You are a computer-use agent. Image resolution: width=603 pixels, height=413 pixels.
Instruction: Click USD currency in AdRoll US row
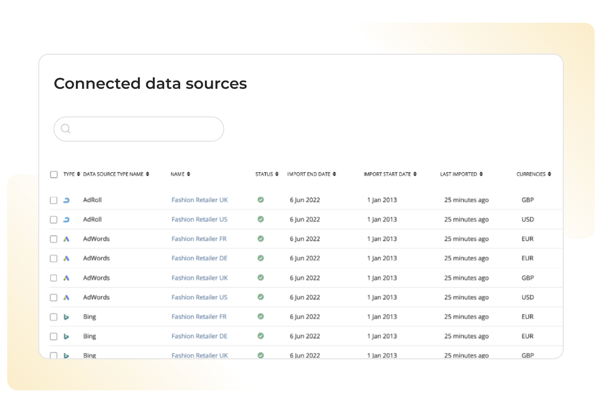(x=528, y=219)
